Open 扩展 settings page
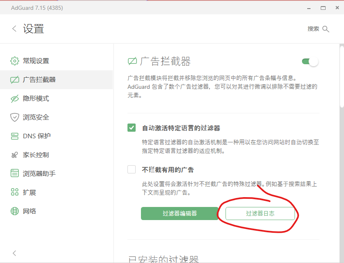Image resolution: width=344 pixels, height=263 pixels. point(56,193)
